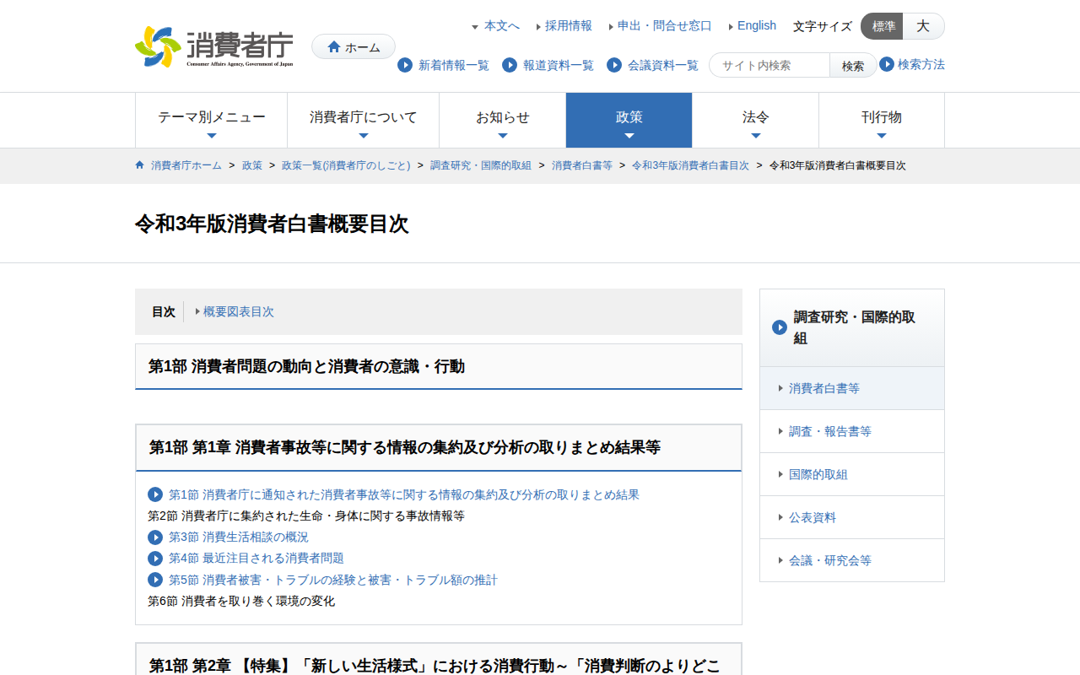This screenshot has height=675, width=1080.
Task: Click arrow icon beside 報道資料一覧
Action: [x=510, y=65]
